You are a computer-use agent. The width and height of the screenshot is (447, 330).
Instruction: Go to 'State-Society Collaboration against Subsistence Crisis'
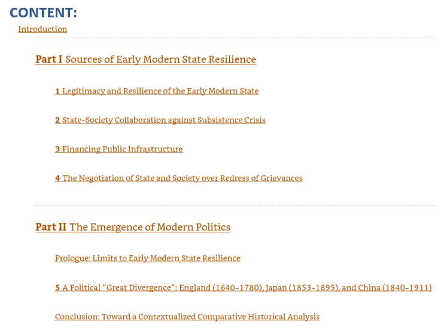(163, 120)
